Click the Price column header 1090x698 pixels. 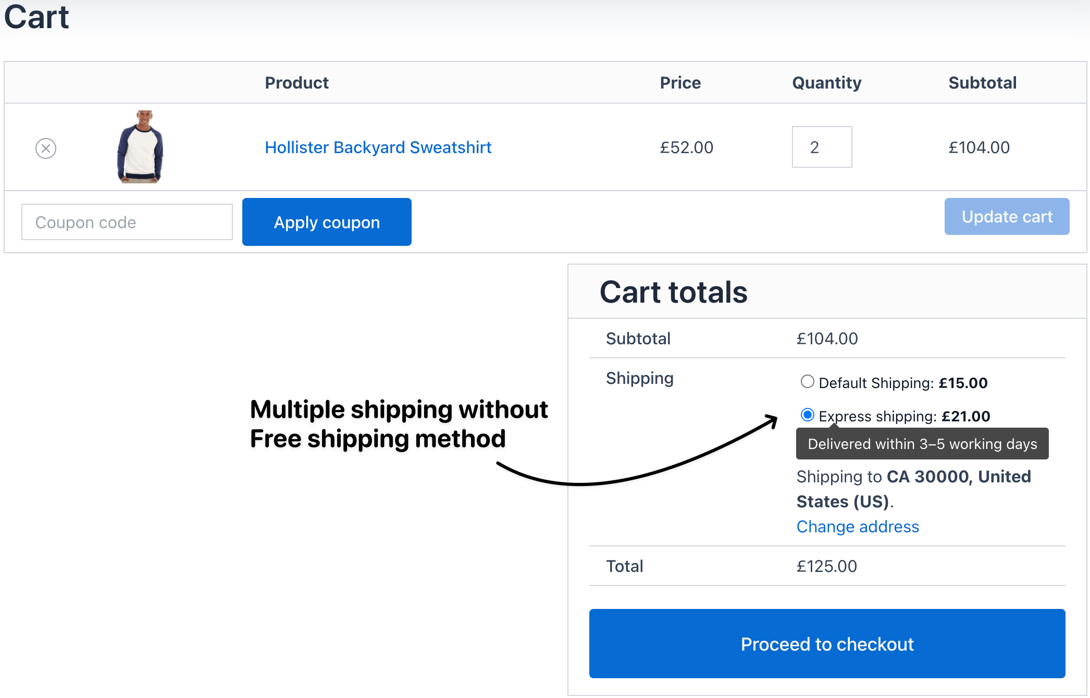pos(680,83)
